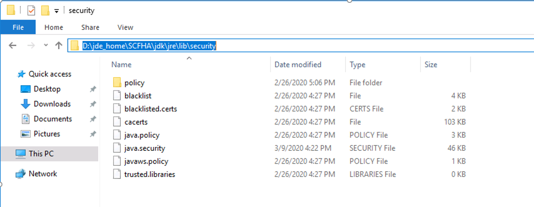Select the trusted.libraries file
The height and width of the screenshot is (207, 534).
coord(150,175)
